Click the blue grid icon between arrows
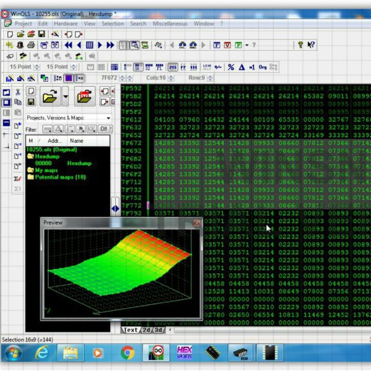The image size is (371, 371). pos(89,45)
